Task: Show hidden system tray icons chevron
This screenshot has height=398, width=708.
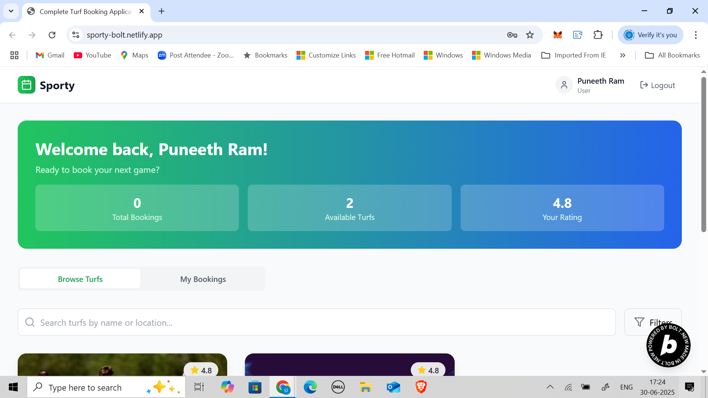Action: 550,387
